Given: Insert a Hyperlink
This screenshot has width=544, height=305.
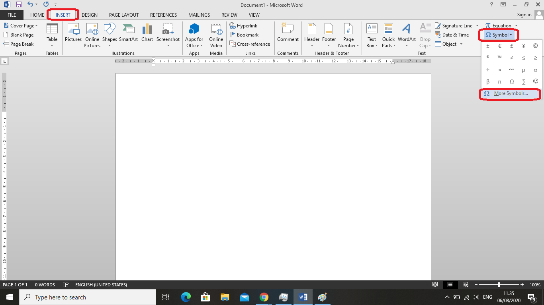Looking at the screenshot, I should (x=244, y=26).
